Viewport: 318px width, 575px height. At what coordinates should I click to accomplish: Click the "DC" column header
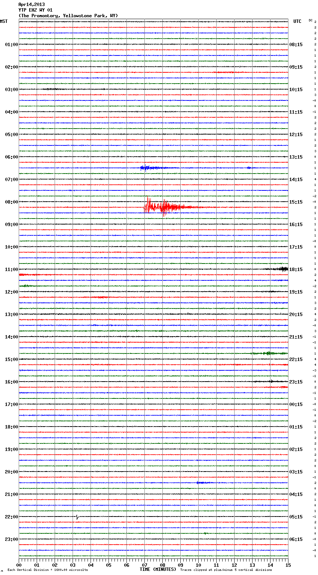(x=311, y=20)
